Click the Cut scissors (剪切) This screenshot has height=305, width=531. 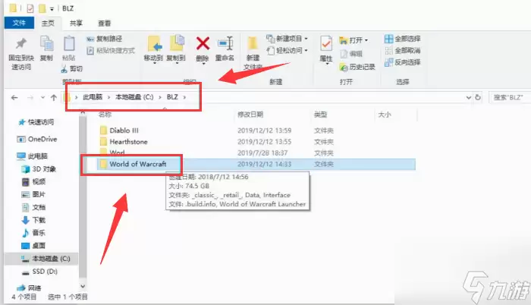[x=72, y=69]
